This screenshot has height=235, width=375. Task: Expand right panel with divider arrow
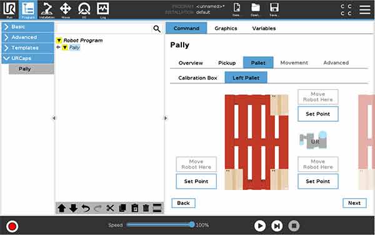coord(166,118)
